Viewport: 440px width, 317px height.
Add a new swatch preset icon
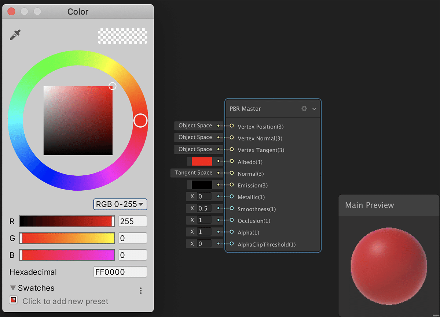click(13, 300)
